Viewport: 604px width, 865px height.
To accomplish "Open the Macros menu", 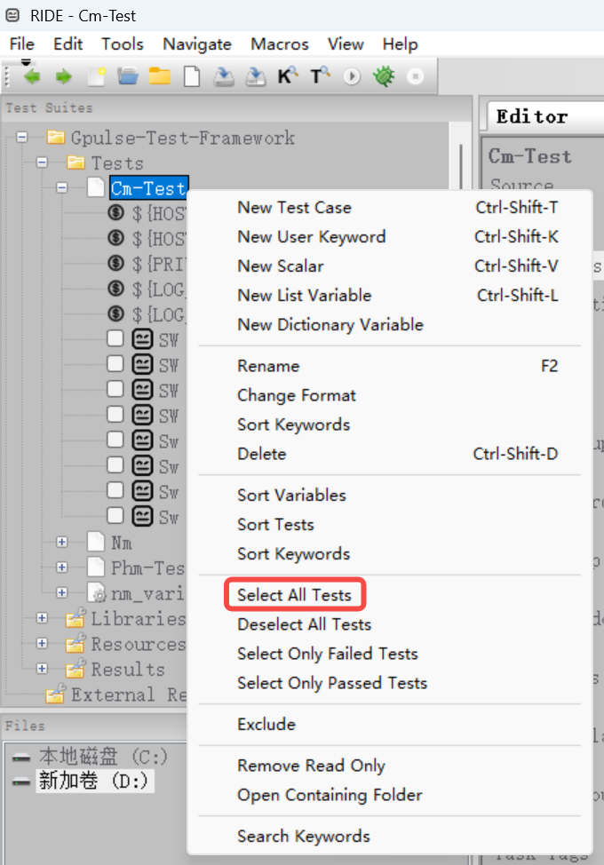I will 279,44.
